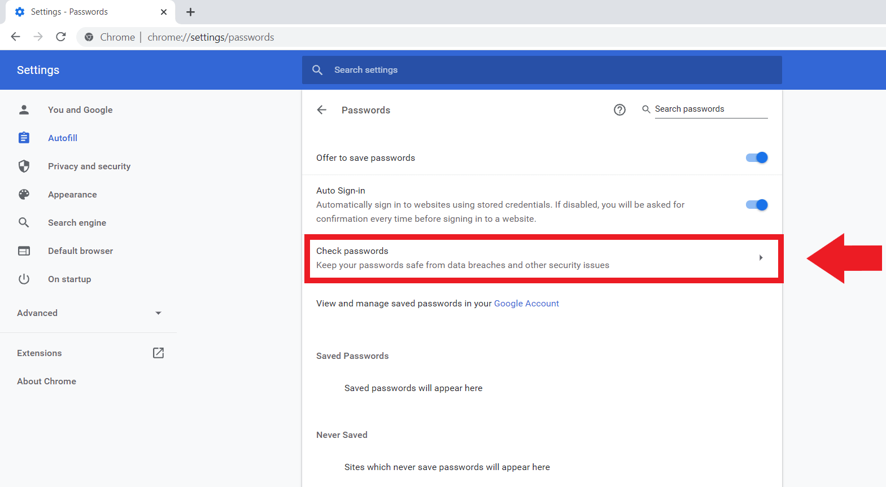Open a new tab with plus icon
This screenshot has height=487, width=886.
191,12
